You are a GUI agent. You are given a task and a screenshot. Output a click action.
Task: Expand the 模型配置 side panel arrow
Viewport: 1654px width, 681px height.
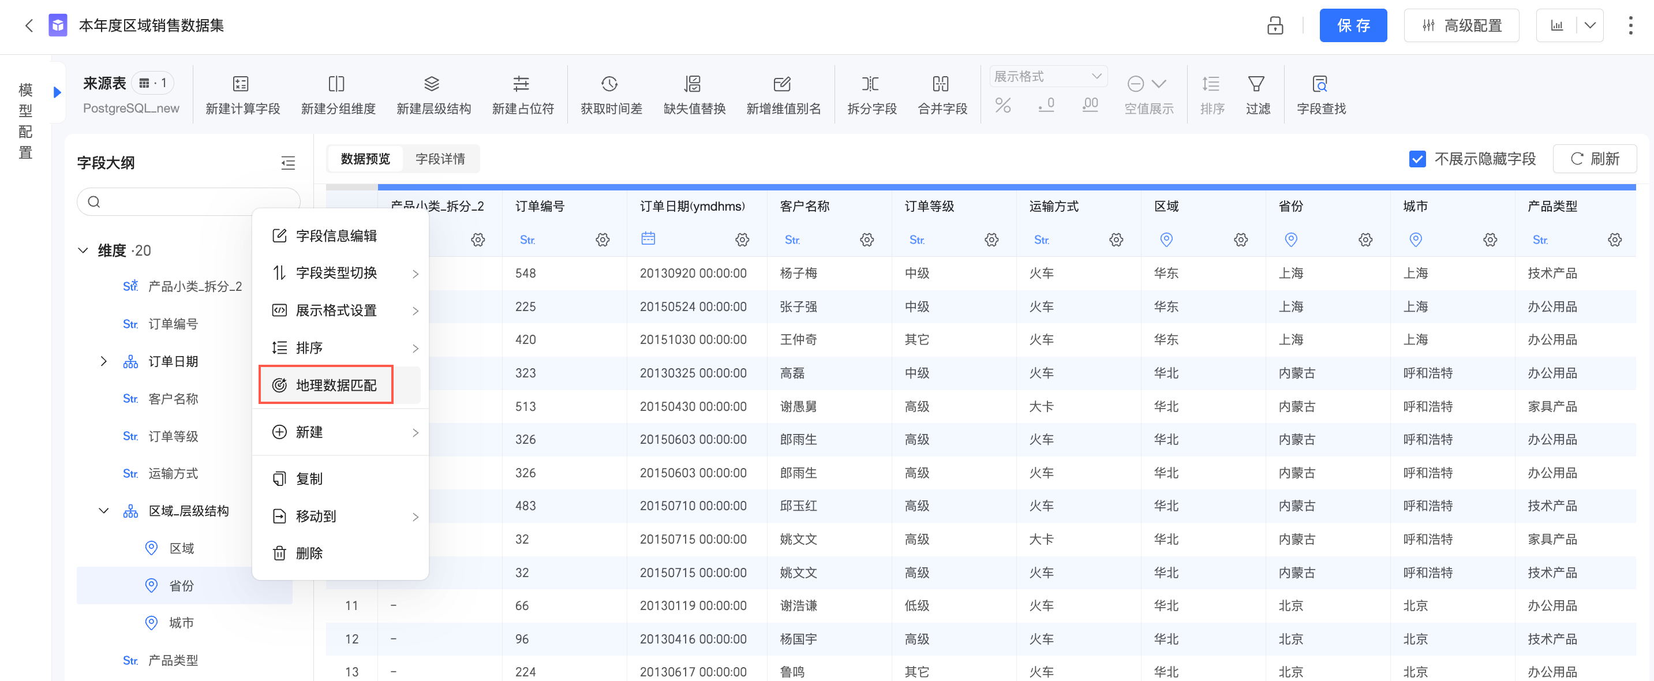(x=57, y=92)
